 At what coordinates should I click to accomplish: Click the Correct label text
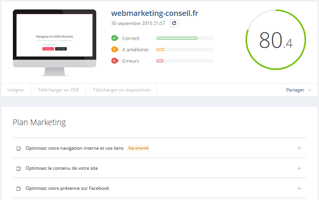click(131, 39)
